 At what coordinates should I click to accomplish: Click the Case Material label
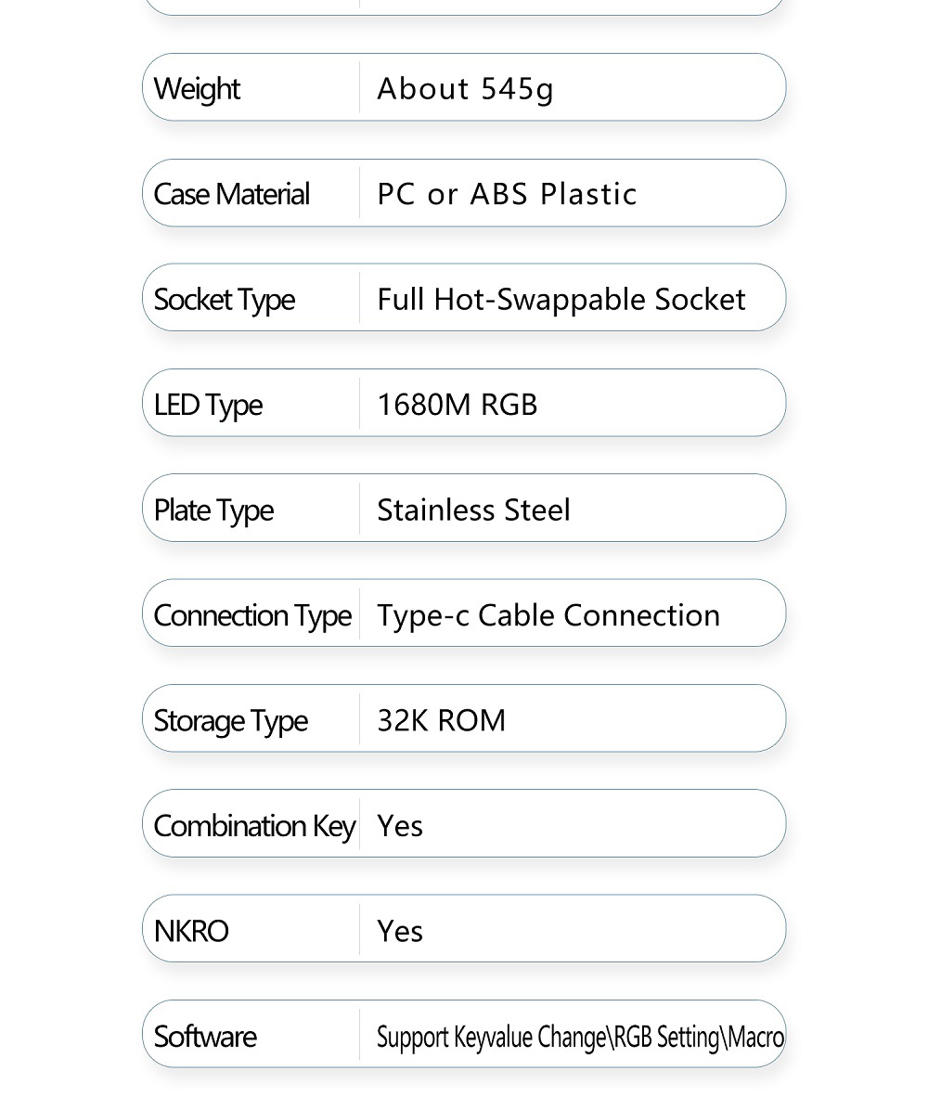(231, 194)
